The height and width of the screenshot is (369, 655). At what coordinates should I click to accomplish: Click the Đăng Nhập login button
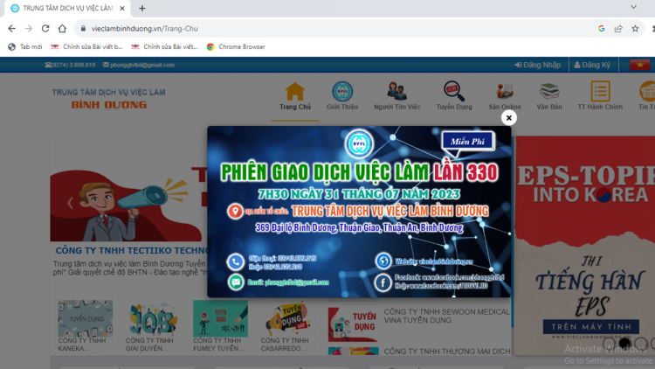click(538, 65)
